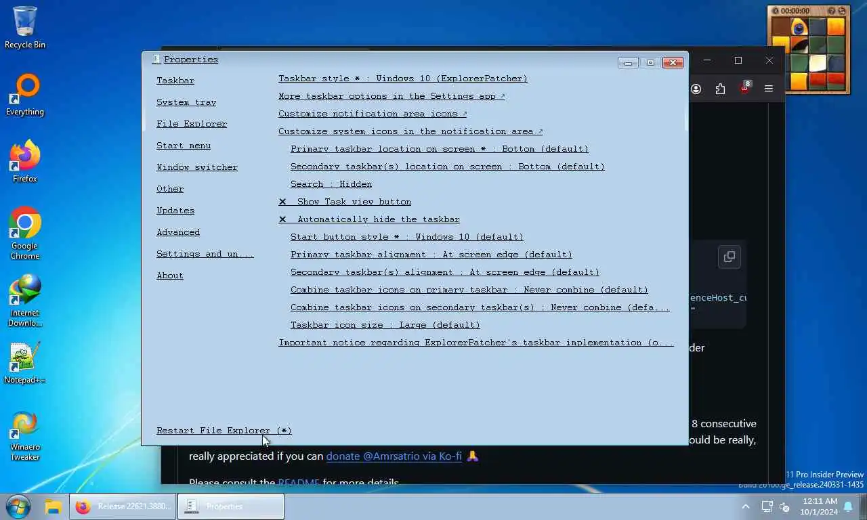
Task: Open Firefox Extensions puzzle icon
Action: click(x=720, y=89)
